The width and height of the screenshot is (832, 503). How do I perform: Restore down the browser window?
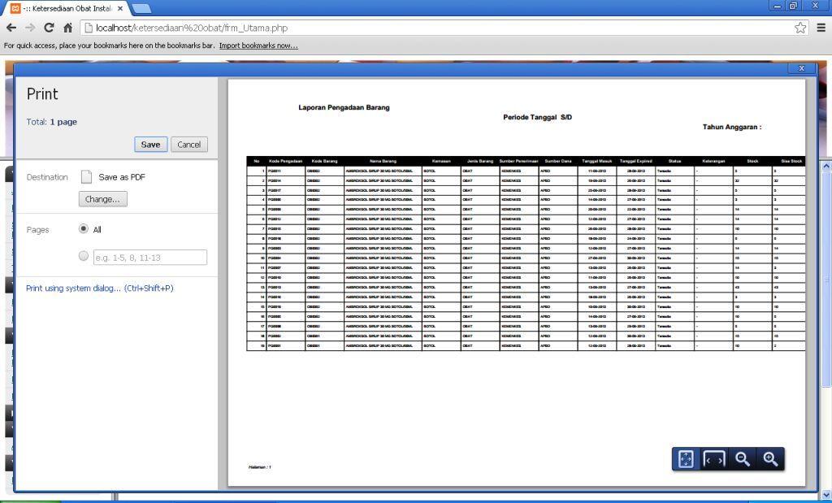(793, 6)
